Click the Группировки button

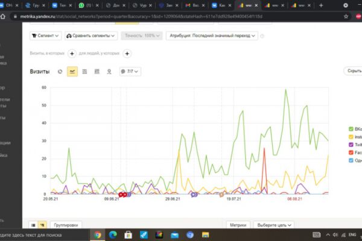66,225
